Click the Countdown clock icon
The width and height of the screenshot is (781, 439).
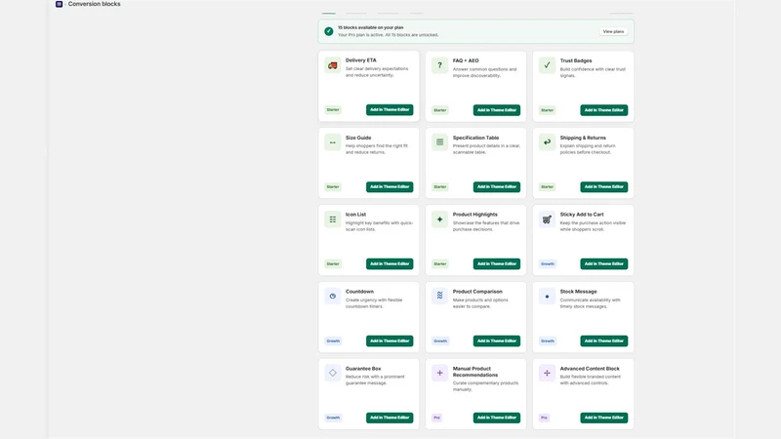(x=333, y=297)
